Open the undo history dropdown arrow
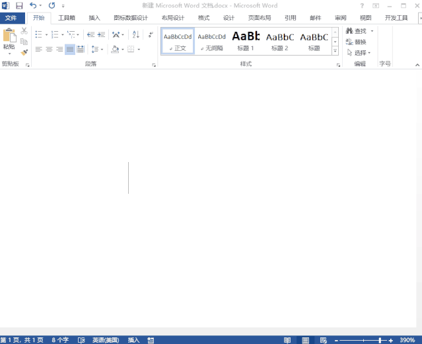This screenshot has width=422, height=344. point(41,5)
